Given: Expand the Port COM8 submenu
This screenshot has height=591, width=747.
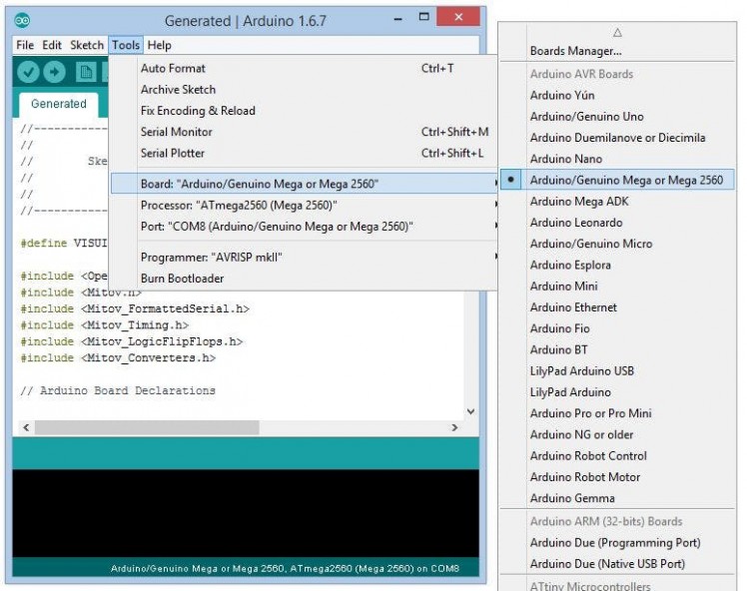Looking at the screenshot, I should pyautogui.click(x=304, y=227).
